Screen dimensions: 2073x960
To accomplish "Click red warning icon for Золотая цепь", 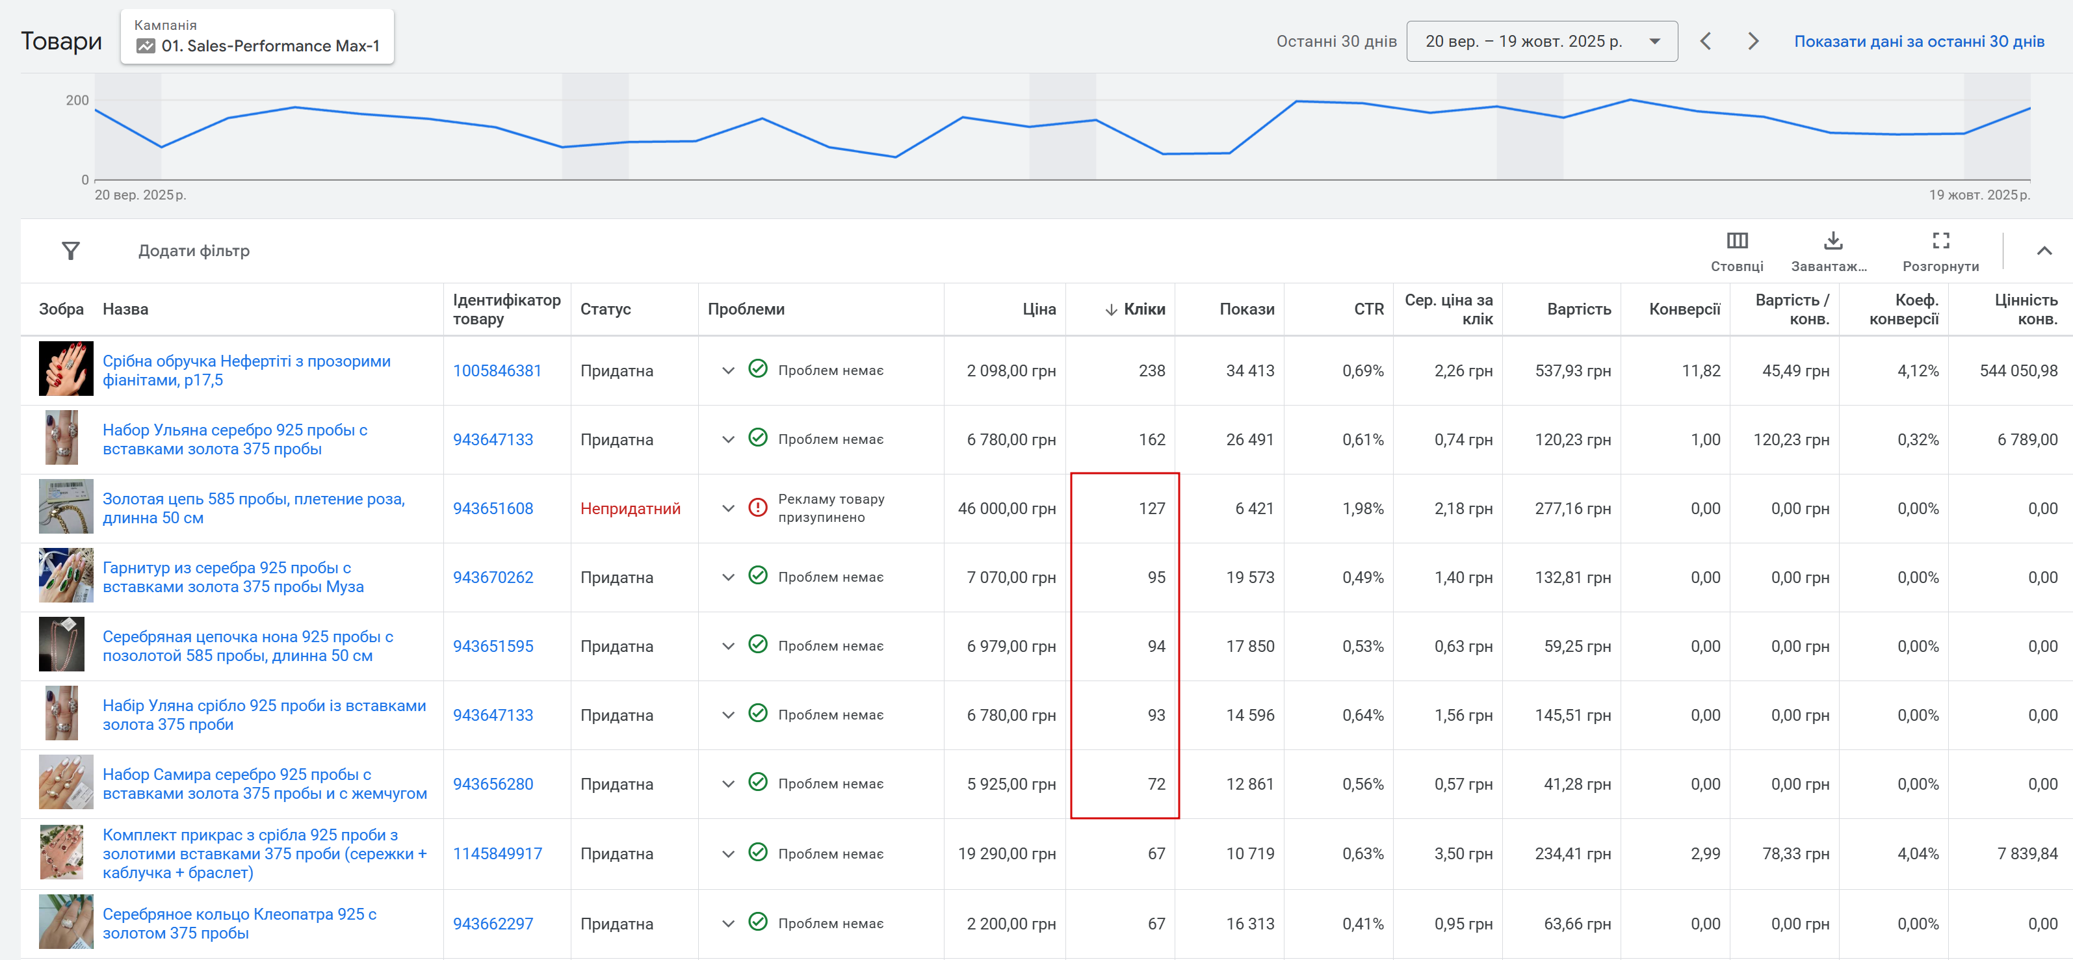I will (x=757, y=508).
